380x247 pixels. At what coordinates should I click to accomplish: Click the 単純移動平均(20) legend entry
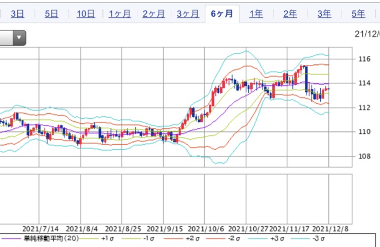pos(51,238)
